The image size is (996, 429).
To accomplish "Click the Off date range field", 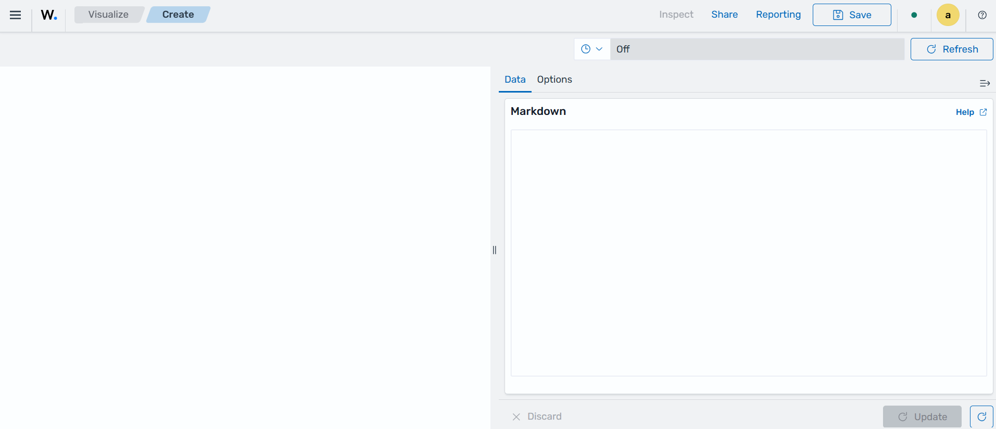I will (757, 49).
